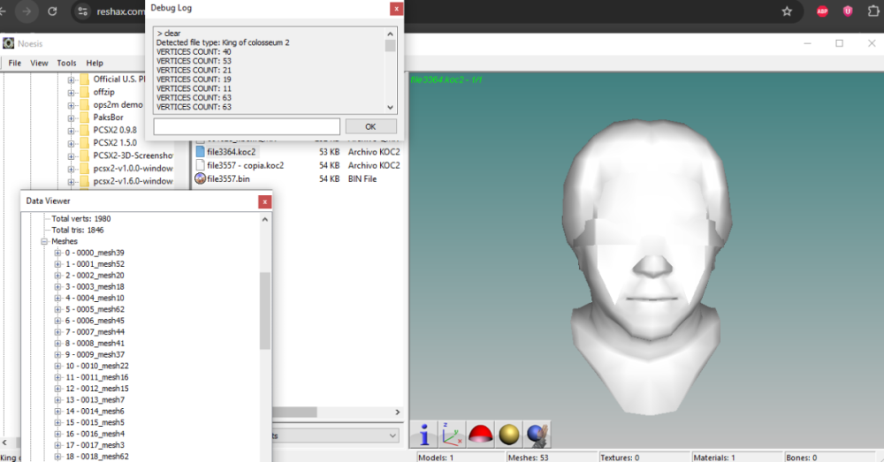Click the browser extensions puzzle icon
Image resolution: width=884 pixels, height=462 pixels.
coord(873,11)
